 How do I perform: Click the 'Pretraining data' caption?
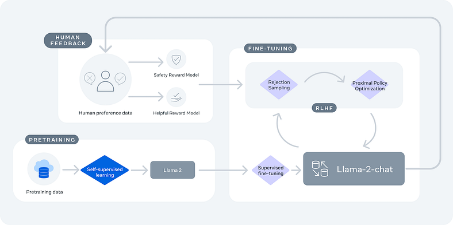point(44,192)
